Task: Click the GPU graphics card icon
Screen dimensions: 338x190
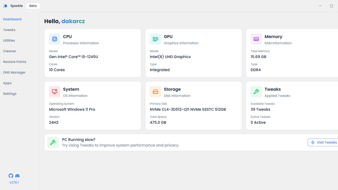Action: [155, 39]
